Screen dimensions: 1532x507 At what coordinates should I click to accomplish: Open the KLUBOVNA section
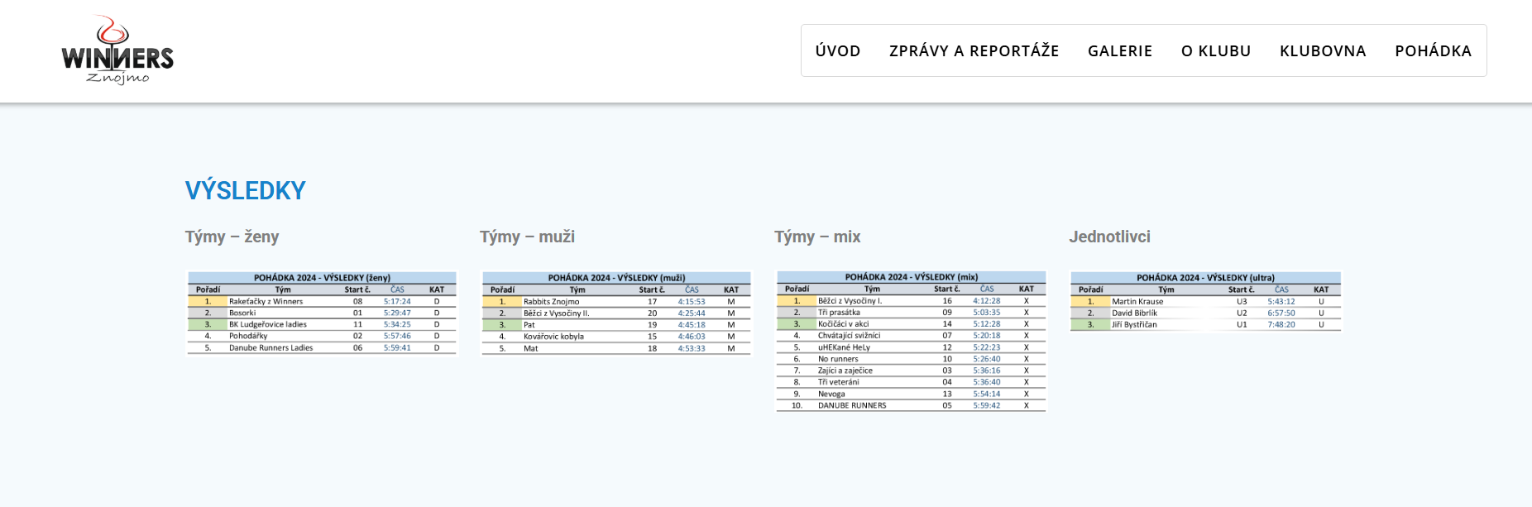[1322, 51]
